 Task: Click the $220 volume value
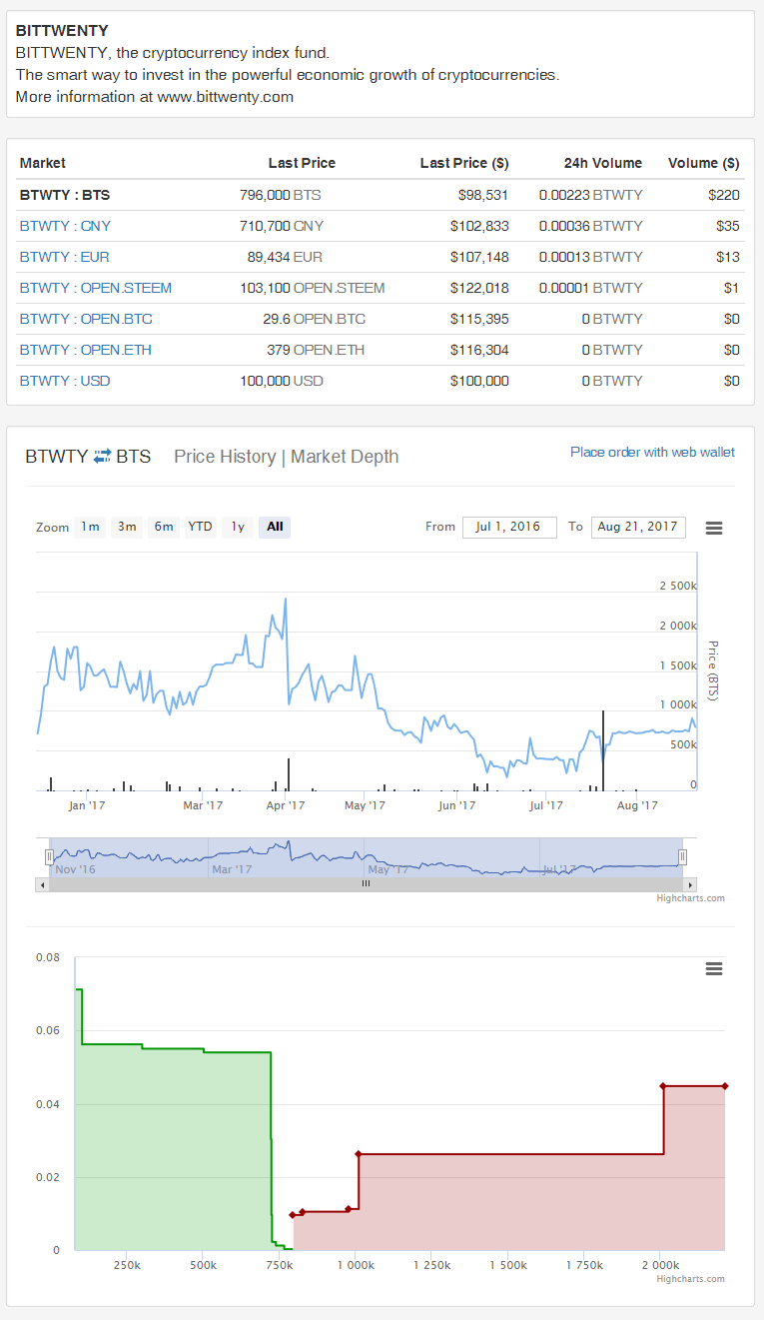725,195
